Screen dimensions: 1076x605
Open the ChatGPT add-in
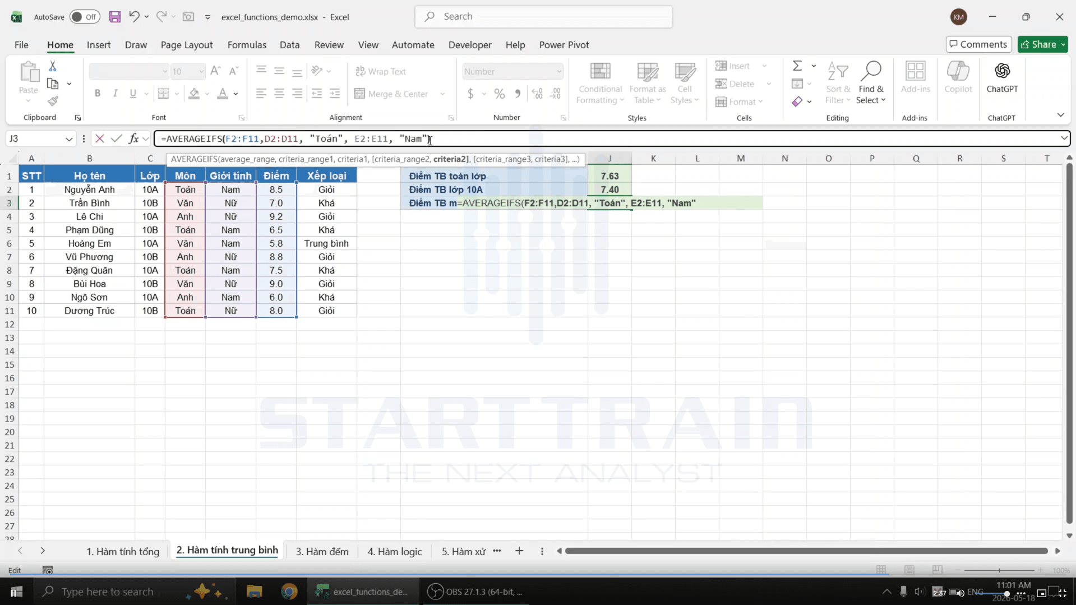(x=1002, y=77)
